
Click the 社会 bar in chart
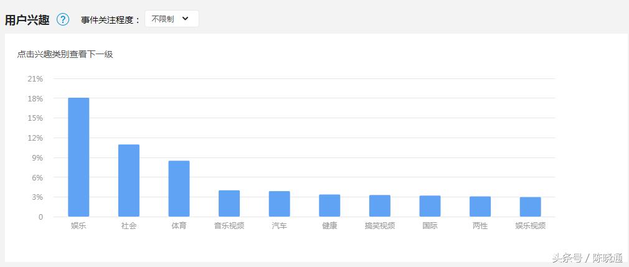[129, 180]
